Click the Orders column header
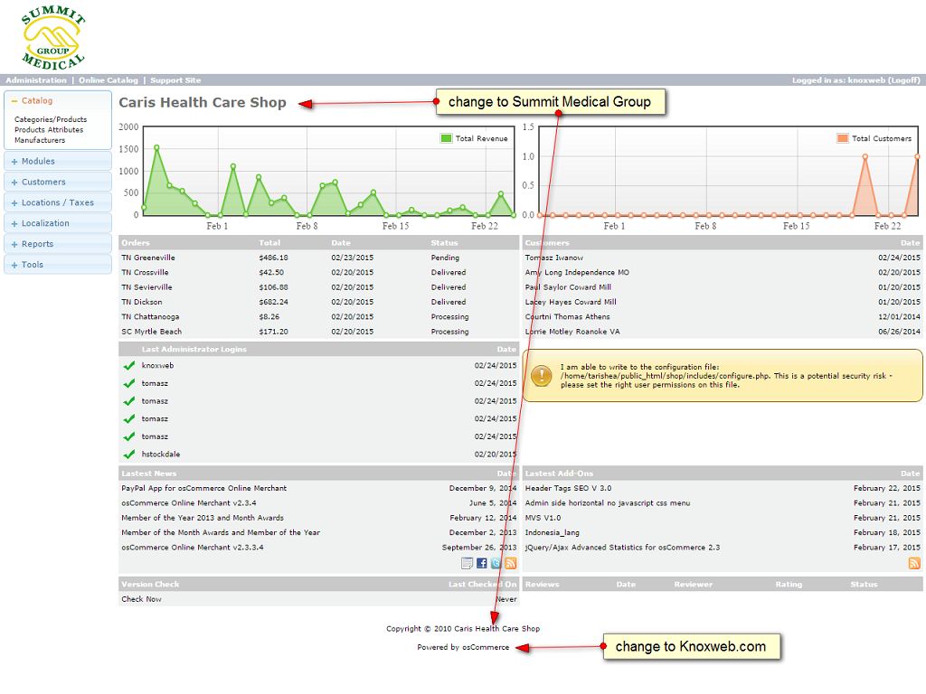 [x=136, y=243]
